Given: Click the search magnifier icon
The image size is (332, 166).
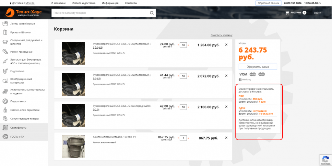Looking at the screenshot, I should [x=151, y=13].
